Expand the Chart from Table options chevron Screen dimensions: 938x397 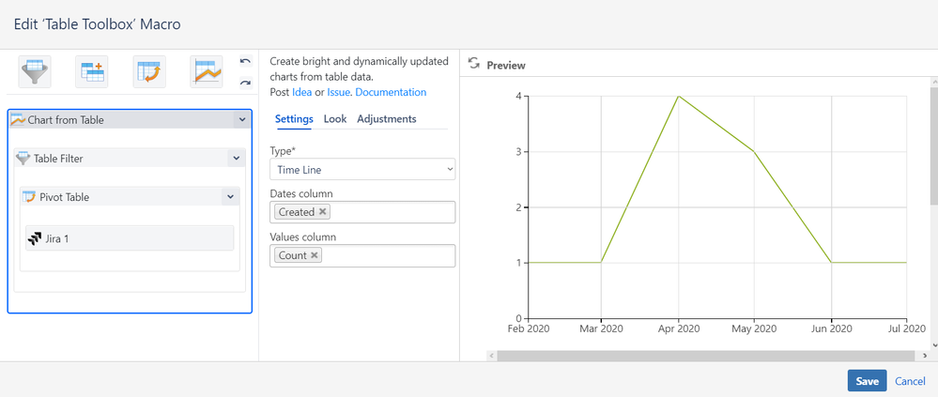pos(242,120)
